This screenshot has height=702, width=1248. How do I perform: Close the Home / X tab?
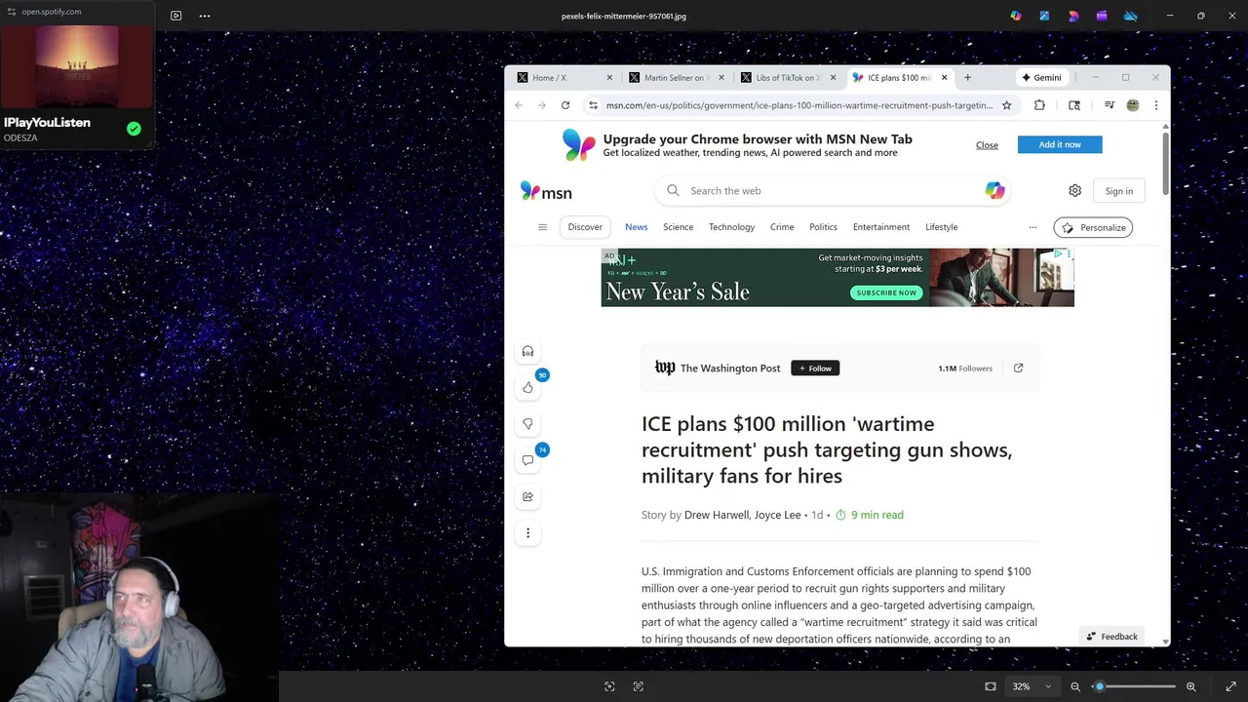(x=610, y=78)
